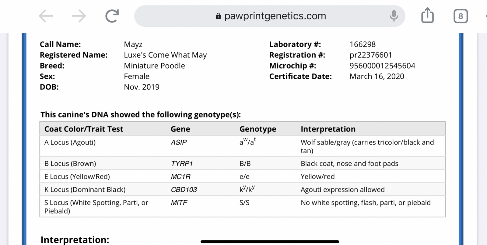Open the share sheet

point(427,15)
